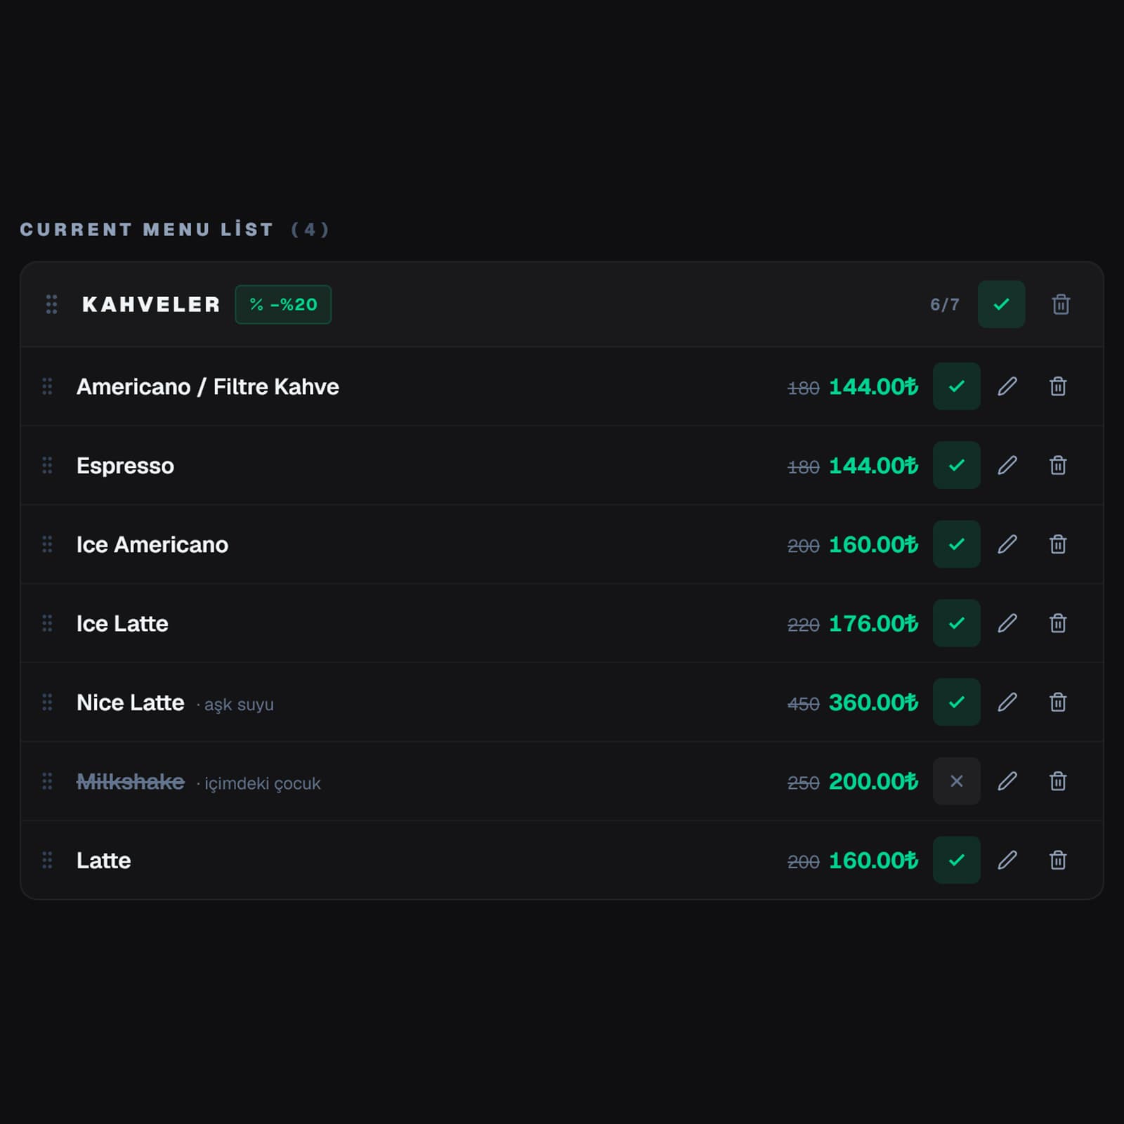Click the 6/7 item counter

coord(945,304)
